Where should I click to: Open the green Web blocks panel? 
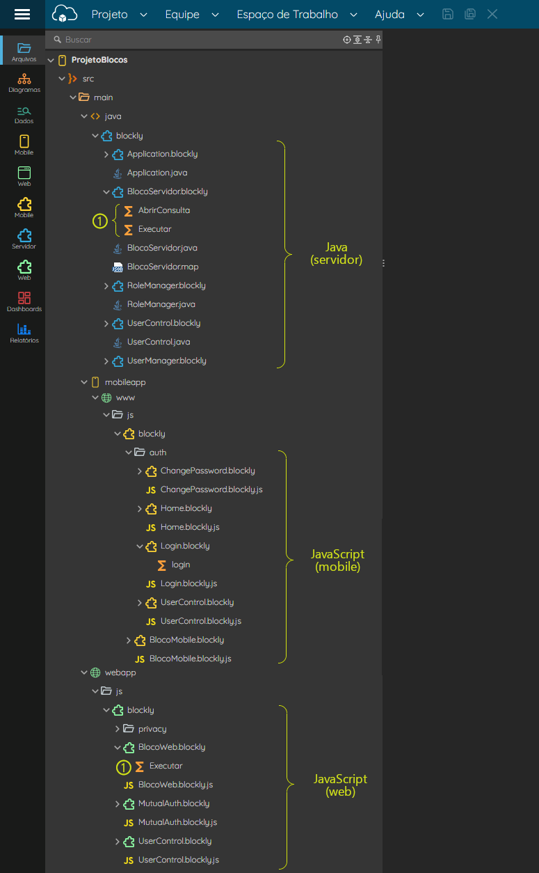[24, 271]
